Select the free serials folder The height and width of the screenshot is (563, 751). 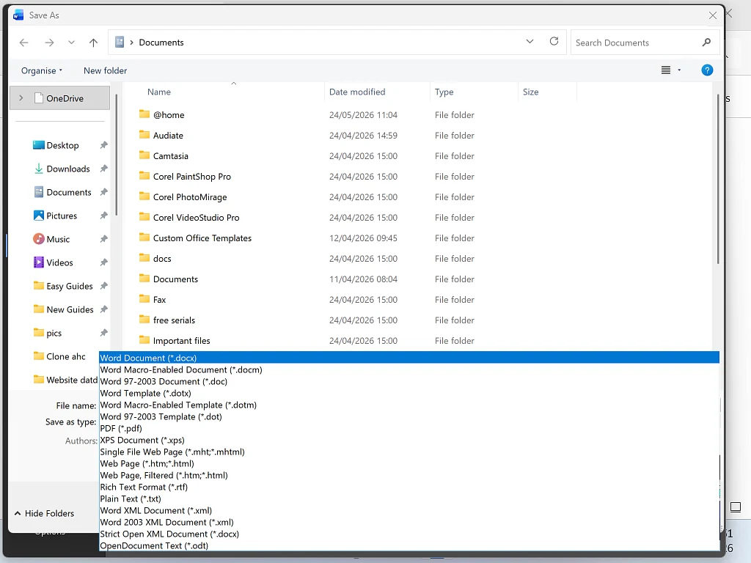click(x=174, y=320)
